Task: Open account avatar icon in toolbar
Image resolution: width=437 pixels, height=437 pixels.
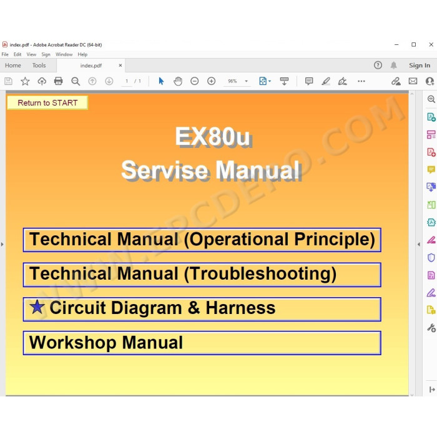Action: click(430, 81)
